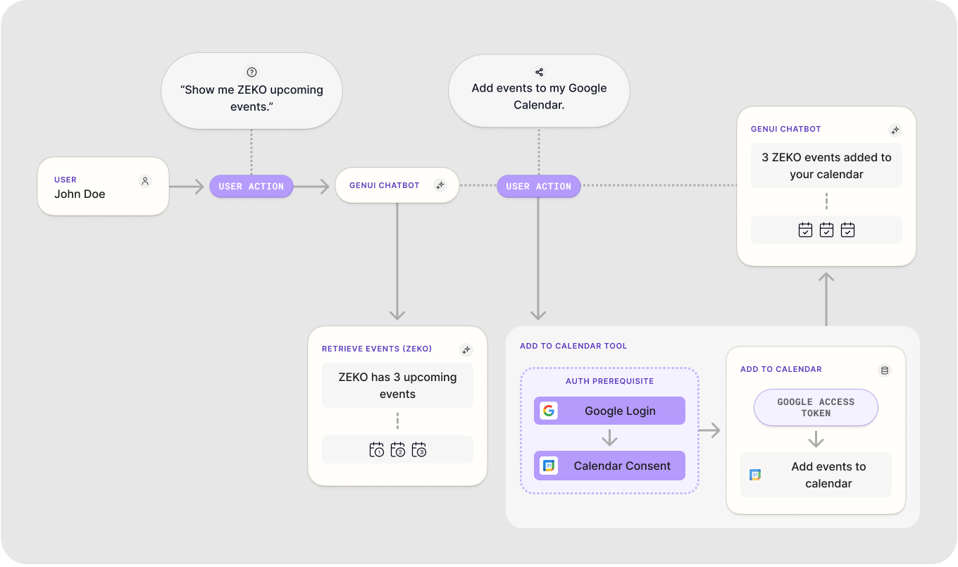Click the share icon above the Google Calendar message
This screenshot has height=567, width=958.
[x=539, y=72]
